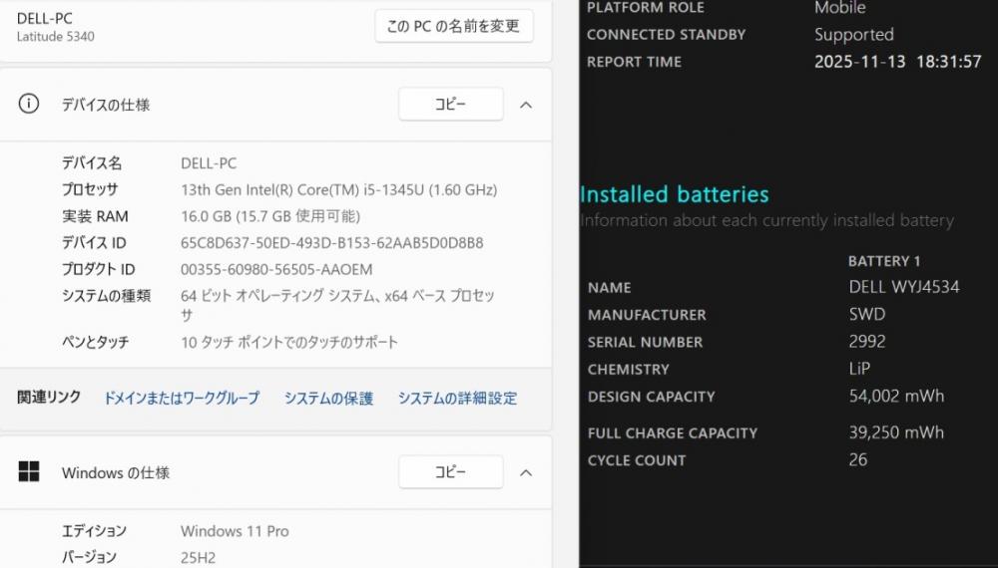Click the DELL-PC device name header
The width and height of the screenshot is (998, 568).
45,18
